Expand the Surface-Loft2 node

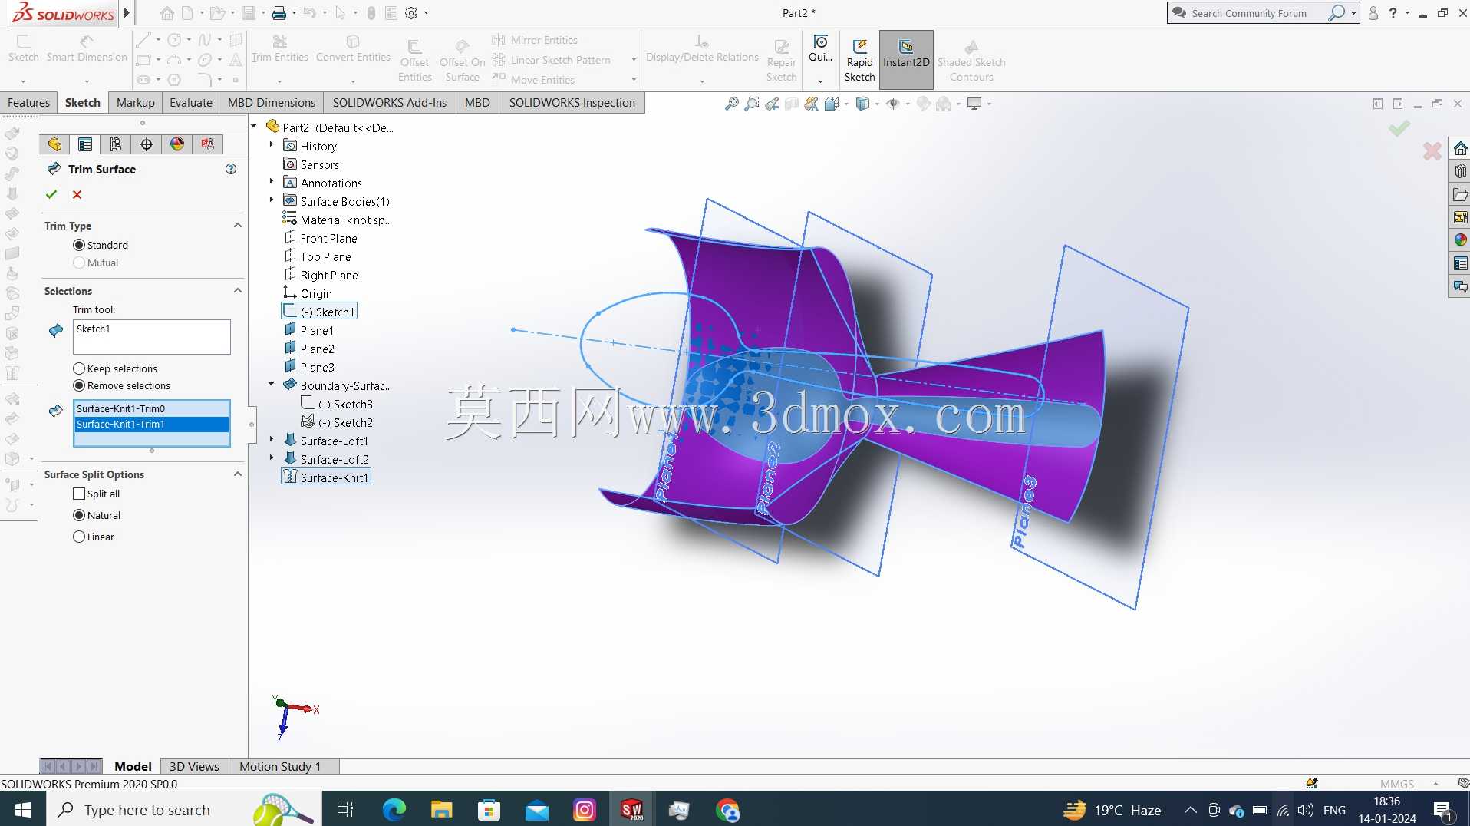pyautogui.click(x=271, y=458)
